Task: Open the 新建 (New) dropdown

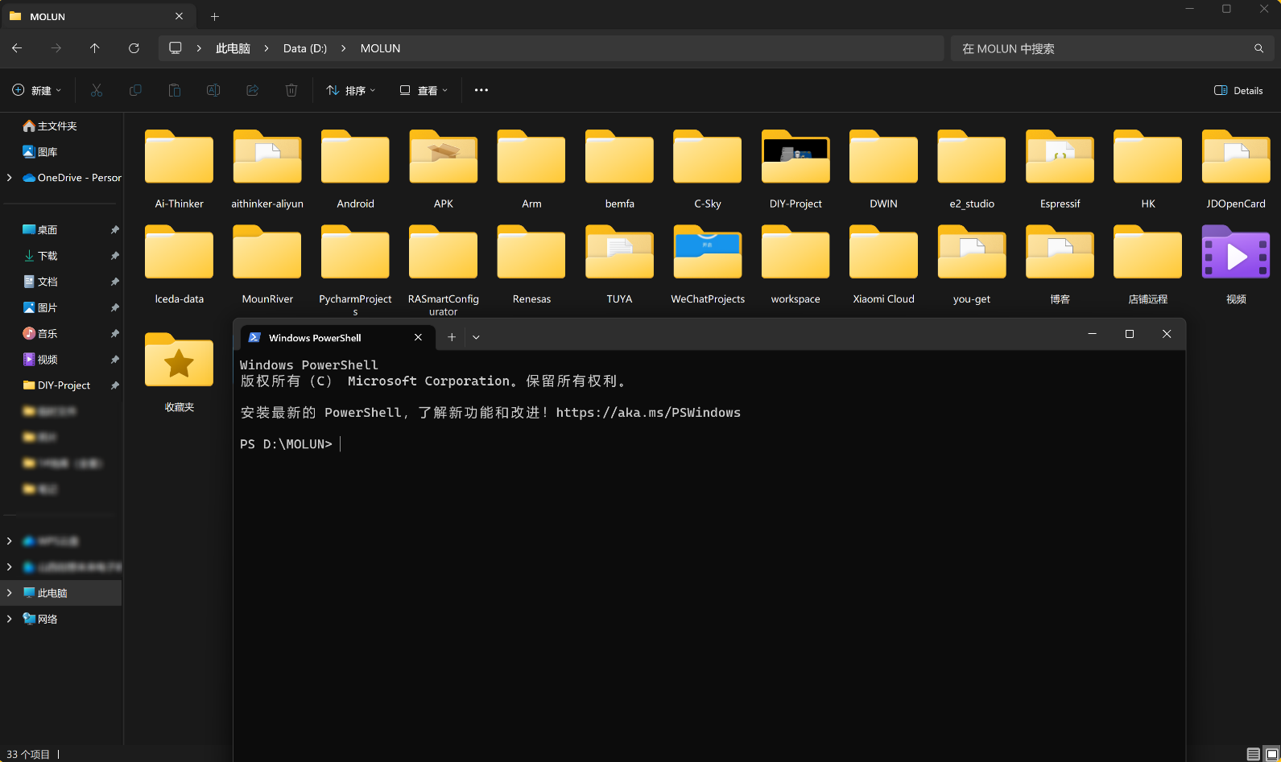Action: point(36,90)
